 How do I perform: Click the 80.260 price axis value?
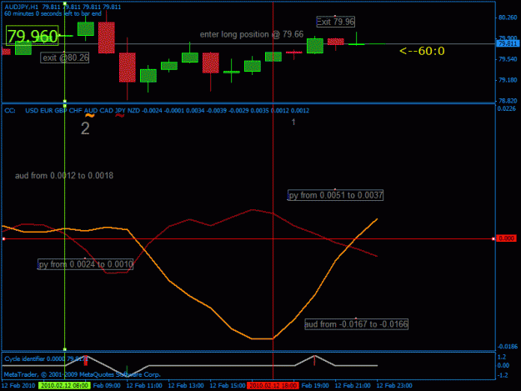[x=508, y=18]
